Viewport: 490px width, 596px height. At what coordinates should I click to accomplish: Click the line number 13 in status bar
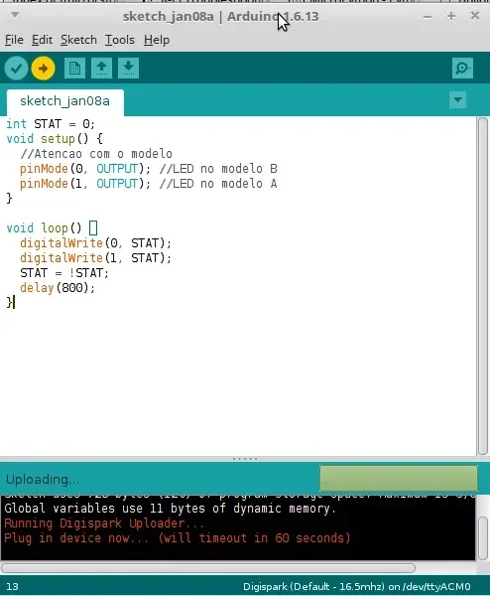pyautogui.click(x=12, y=586)
